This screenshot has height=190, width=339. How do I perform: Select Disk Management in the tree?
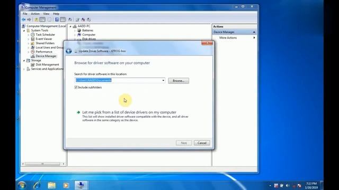coord(47,64)
